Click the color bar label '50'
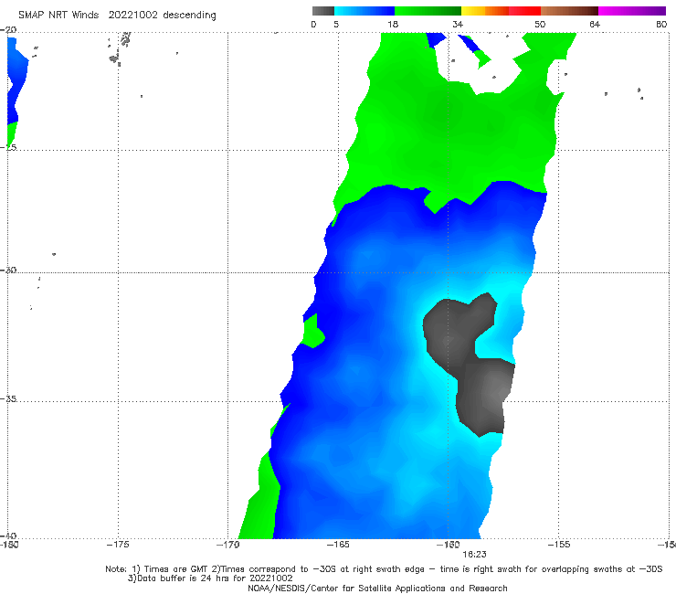676x594 pixels. 540,24
